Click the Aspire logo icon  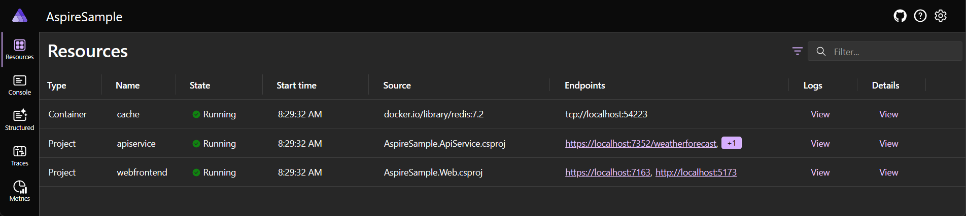20,16
